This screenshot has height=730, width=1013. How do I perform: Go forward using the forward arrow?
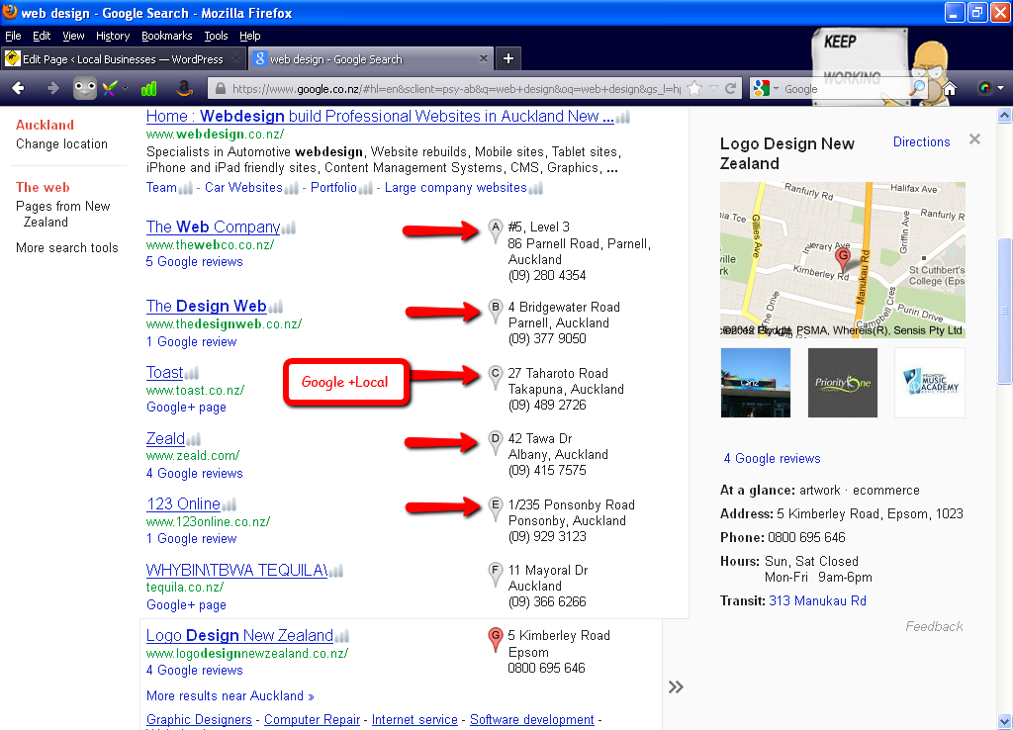click(53, 88)
